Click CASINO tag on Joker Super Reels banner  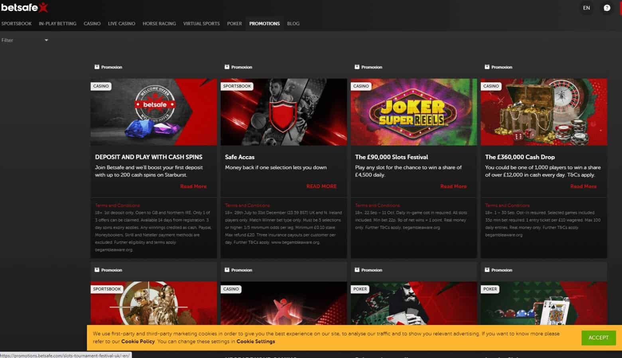click(361, 86)
